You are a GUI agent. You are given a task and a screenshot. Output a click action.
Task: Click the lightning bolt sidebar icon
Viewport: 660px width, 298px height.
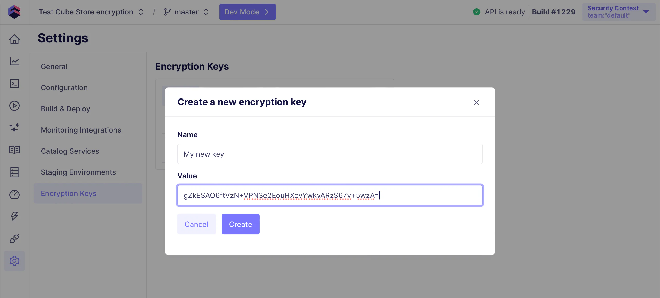click(x=14, y=216)
